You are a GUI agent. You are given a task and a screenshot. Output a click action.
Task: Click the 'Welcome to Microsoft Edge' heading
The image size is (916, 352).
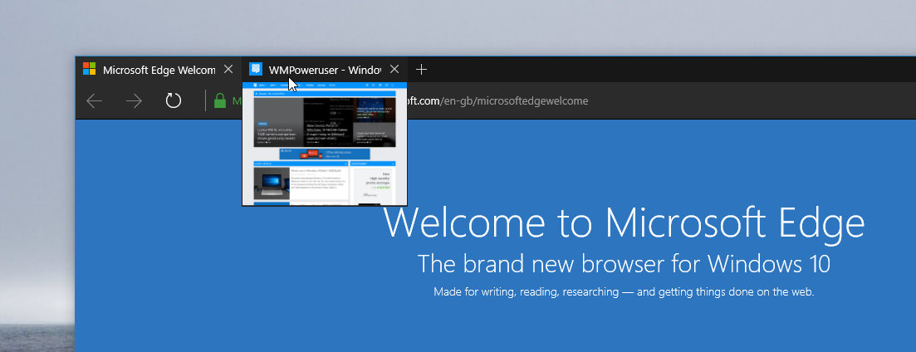coord(624,222)
